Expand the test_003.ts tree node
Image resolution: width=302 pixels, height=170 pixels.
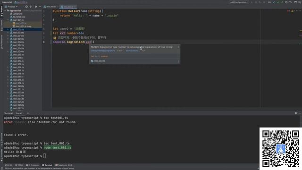coord(8,33)
